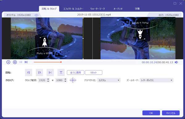Flip the video horizontally
The image size is (185, 119).
pyautogui.click(x=50, y=72)
